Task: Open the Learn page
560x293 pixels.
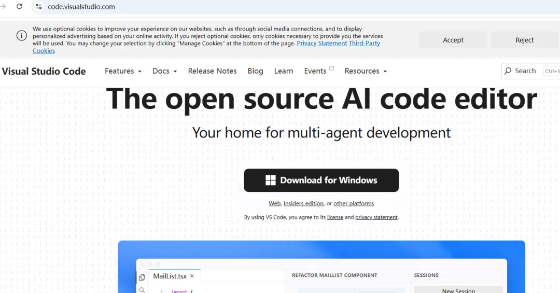Action: (284, 71)
